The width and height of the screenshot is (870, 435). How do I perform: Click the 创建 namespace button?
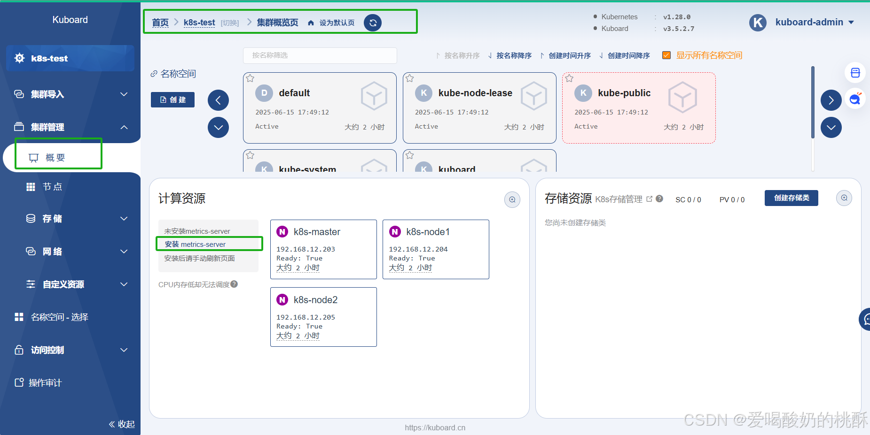[x=172, y=99]
